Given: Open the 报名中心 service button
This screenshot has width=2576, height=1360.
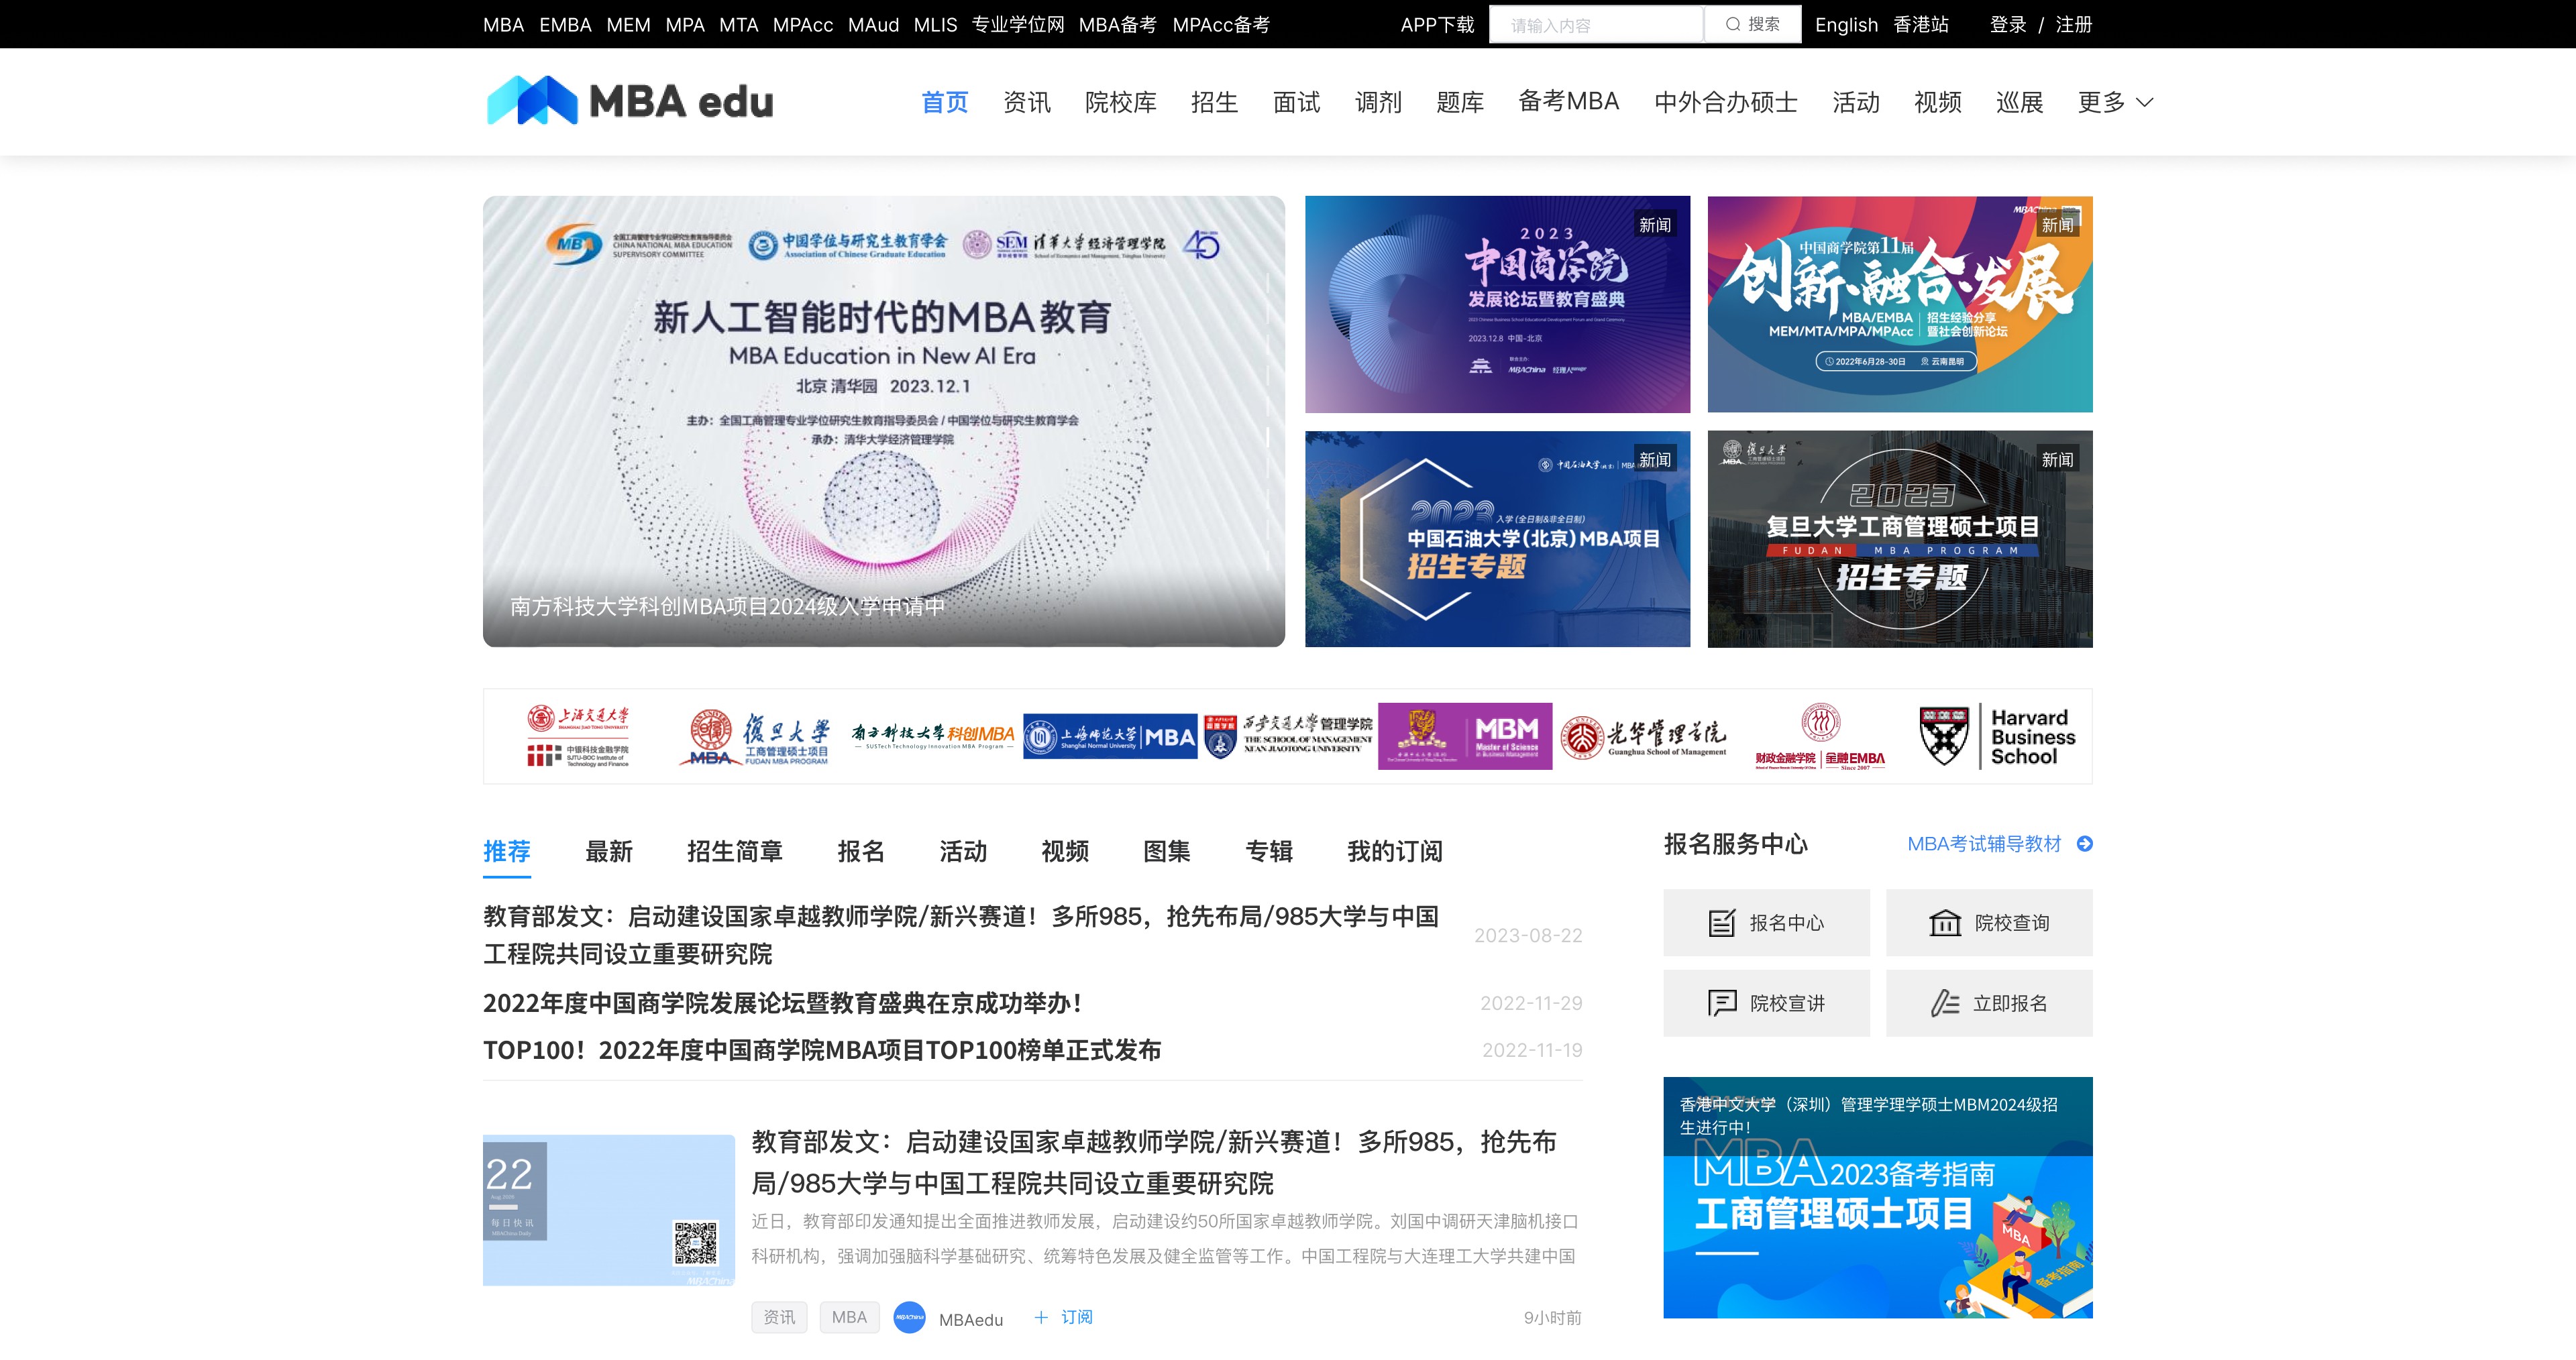Looking at the screenshot, I should 1766,922.
